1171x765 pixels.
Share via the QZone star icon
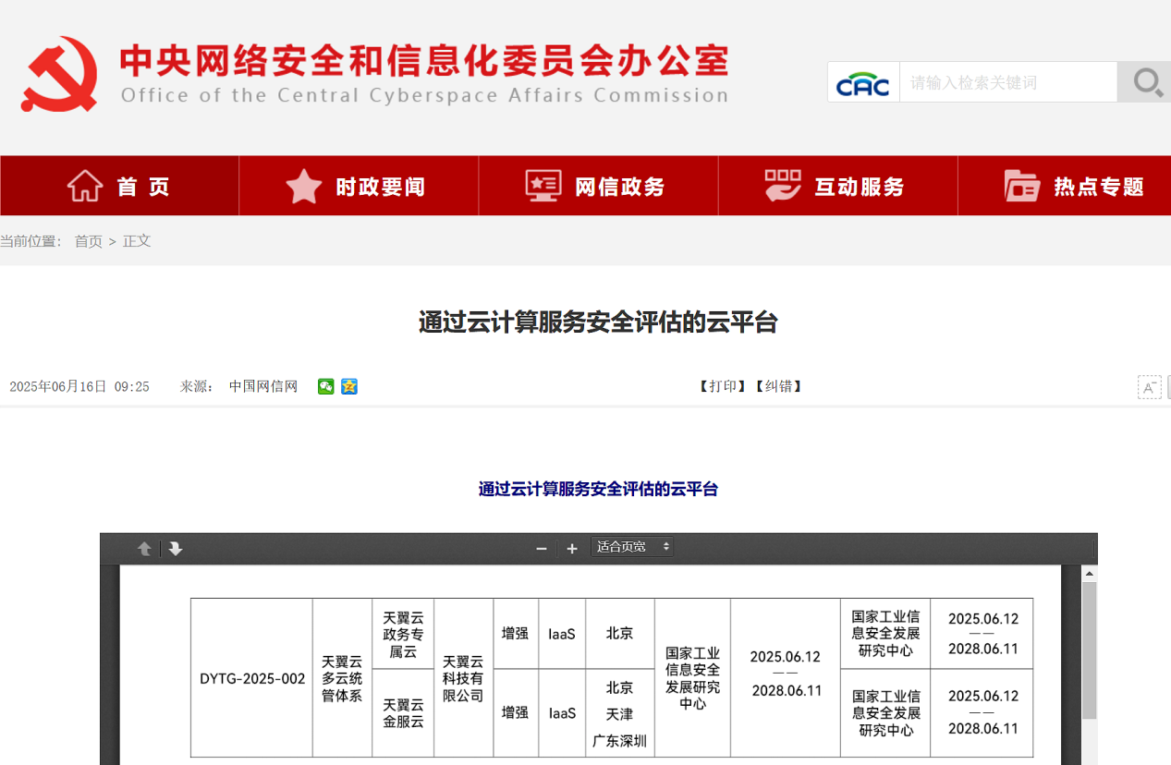tap(348, 386)
